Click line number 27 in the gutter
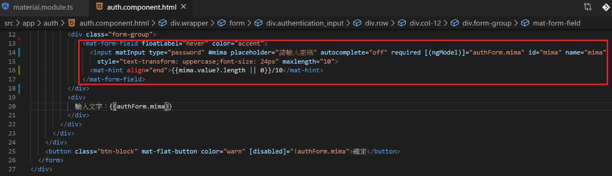The image size is (612, 176). coord(12,169)
